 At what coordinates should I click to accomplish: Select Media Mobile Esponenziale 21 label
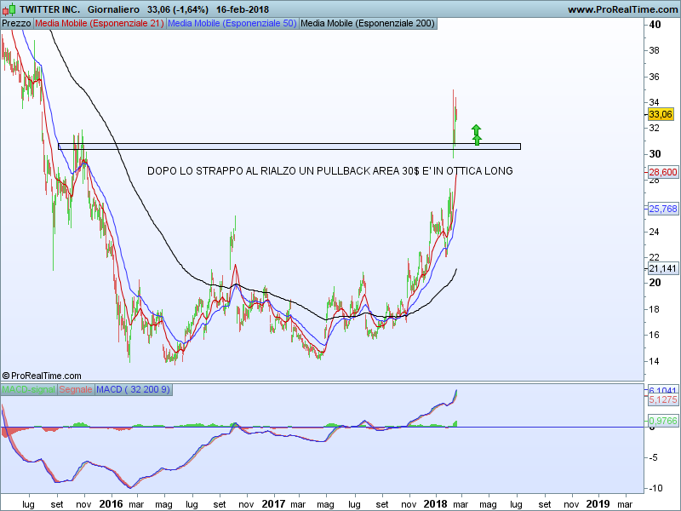(x=99, y=23)
